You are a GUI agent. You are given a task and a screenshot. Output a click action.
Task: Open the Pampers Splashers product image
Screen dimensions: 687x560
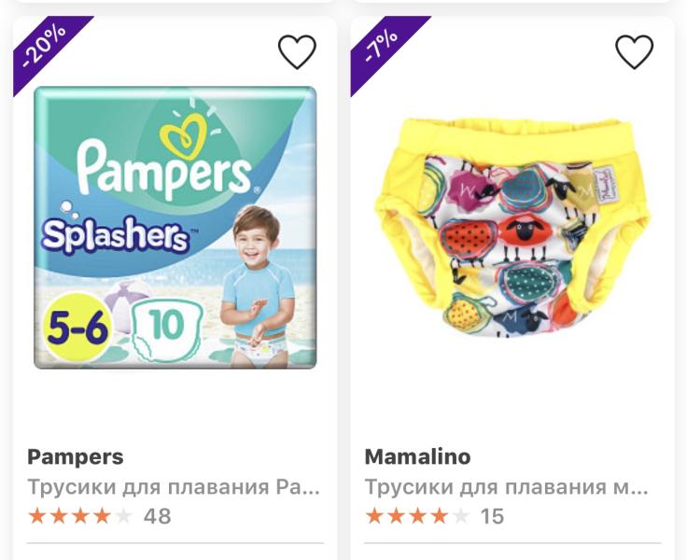tap(175, 227)
